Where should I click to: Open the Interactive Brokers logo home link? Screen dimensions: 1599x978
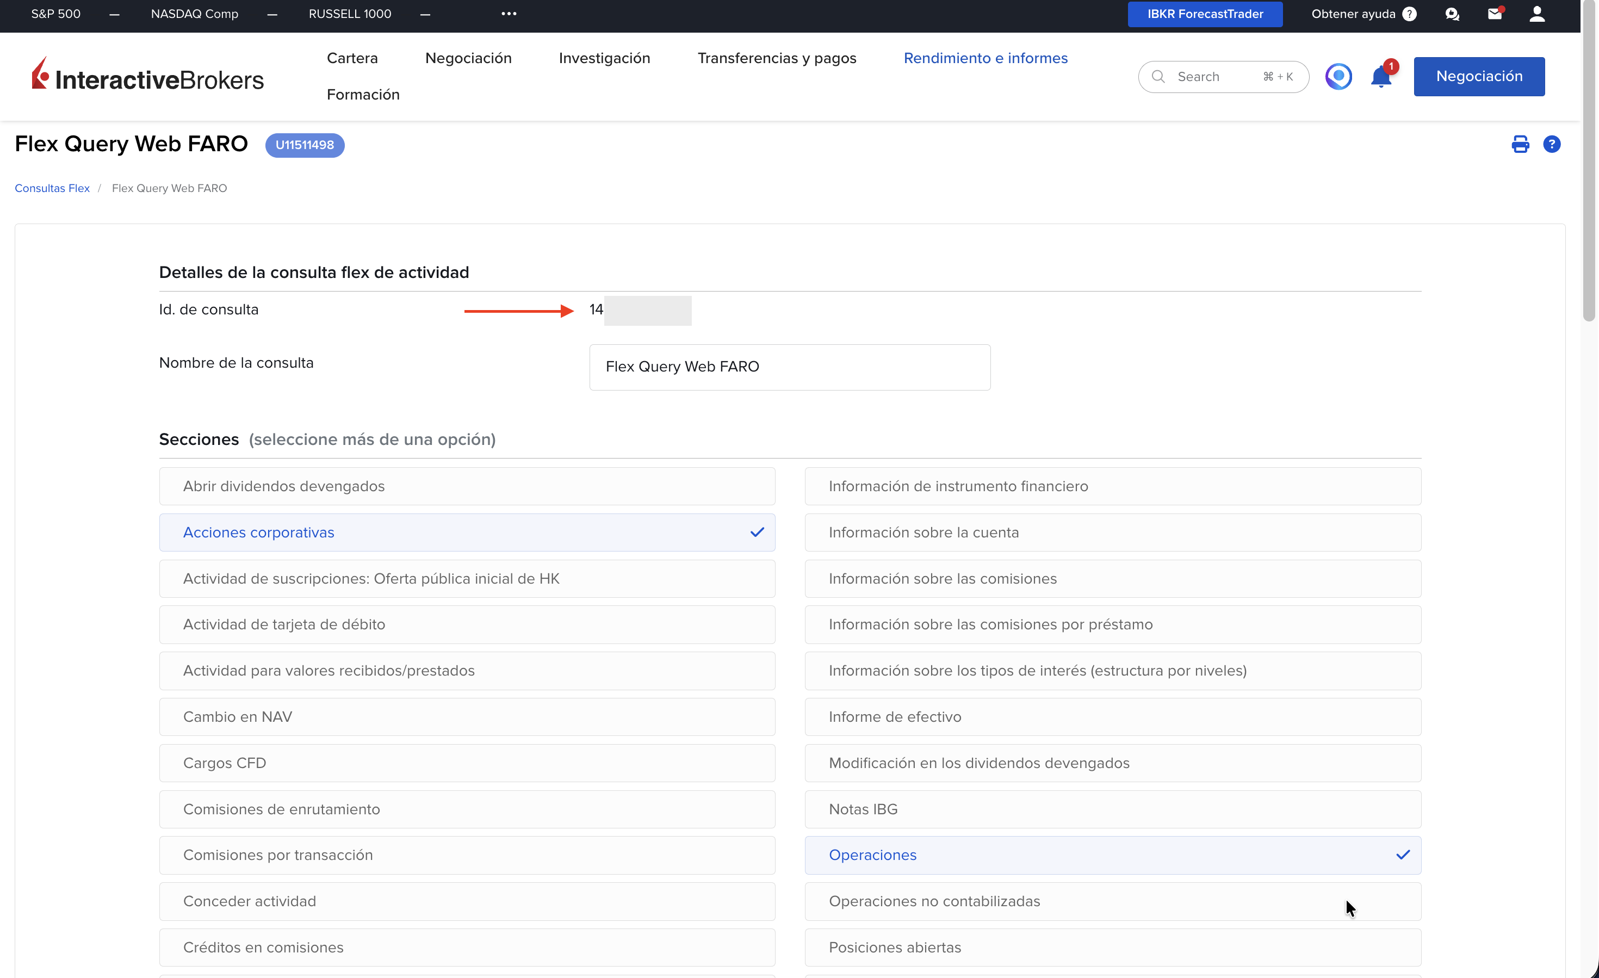[147, 73]
